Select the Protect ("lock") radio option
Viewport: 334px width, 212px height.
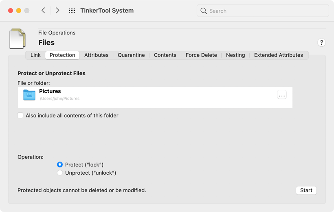click(60, 164)
